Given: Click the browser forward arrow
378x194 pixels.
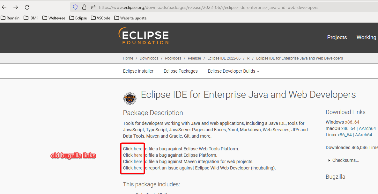Looking at the screenshot, I should [16, 7].
